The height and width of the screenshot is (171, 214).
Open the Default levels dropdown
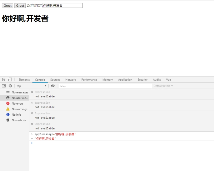click(163, 86)
